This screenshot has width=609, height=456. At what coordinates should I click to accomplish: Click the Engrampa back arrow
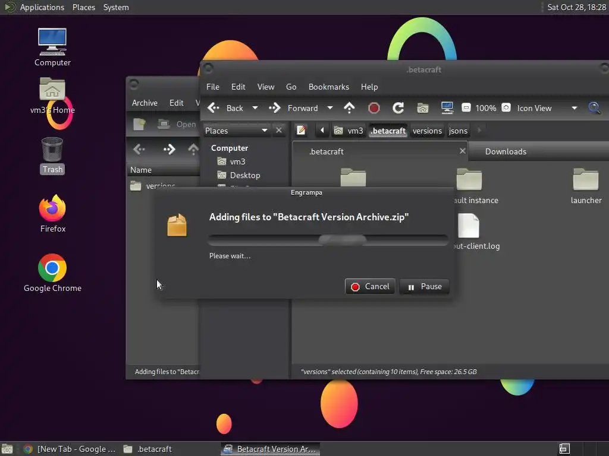coord(139,149)
